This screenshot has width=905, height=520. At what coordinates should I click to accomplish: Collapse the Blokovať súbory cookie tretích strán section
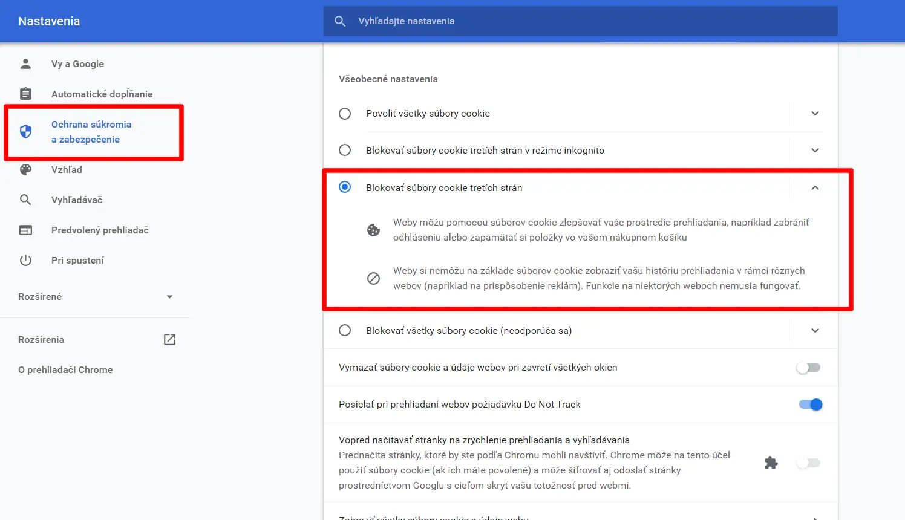(815, 187)
